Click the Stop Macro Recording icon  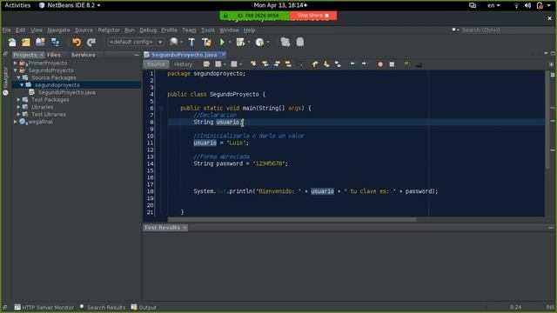coord(392,64)
